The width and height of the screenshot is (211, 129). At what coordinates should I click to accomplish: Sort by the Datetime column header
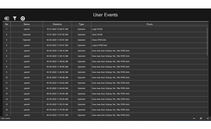tap(57, 24)
